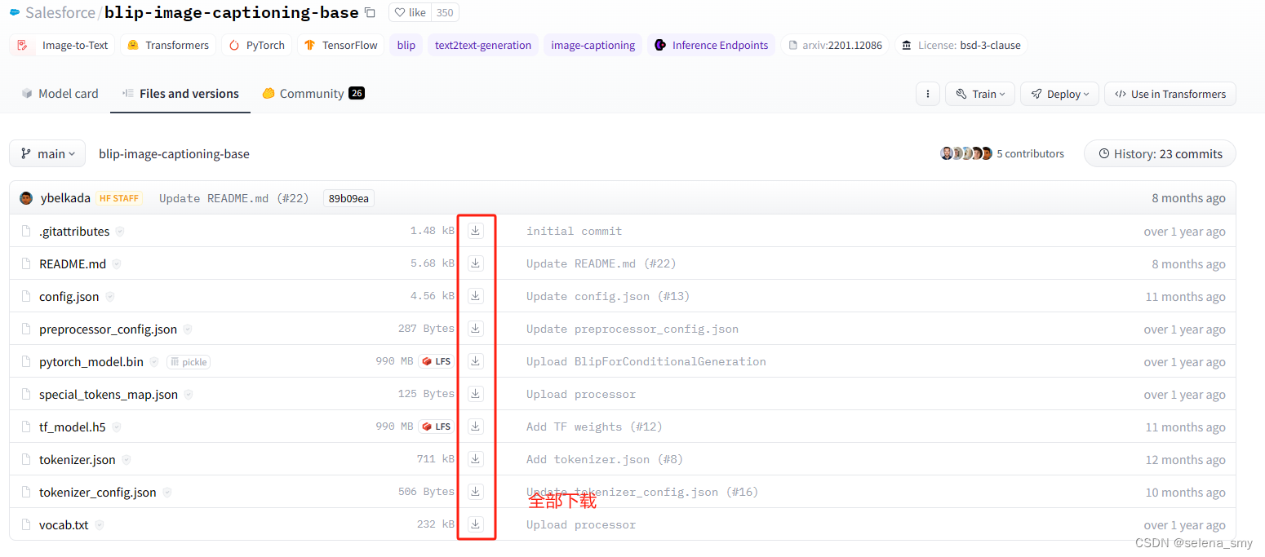Download vocab.txt via its download arrow
The image size is (1265, 557).
[475, 524]
